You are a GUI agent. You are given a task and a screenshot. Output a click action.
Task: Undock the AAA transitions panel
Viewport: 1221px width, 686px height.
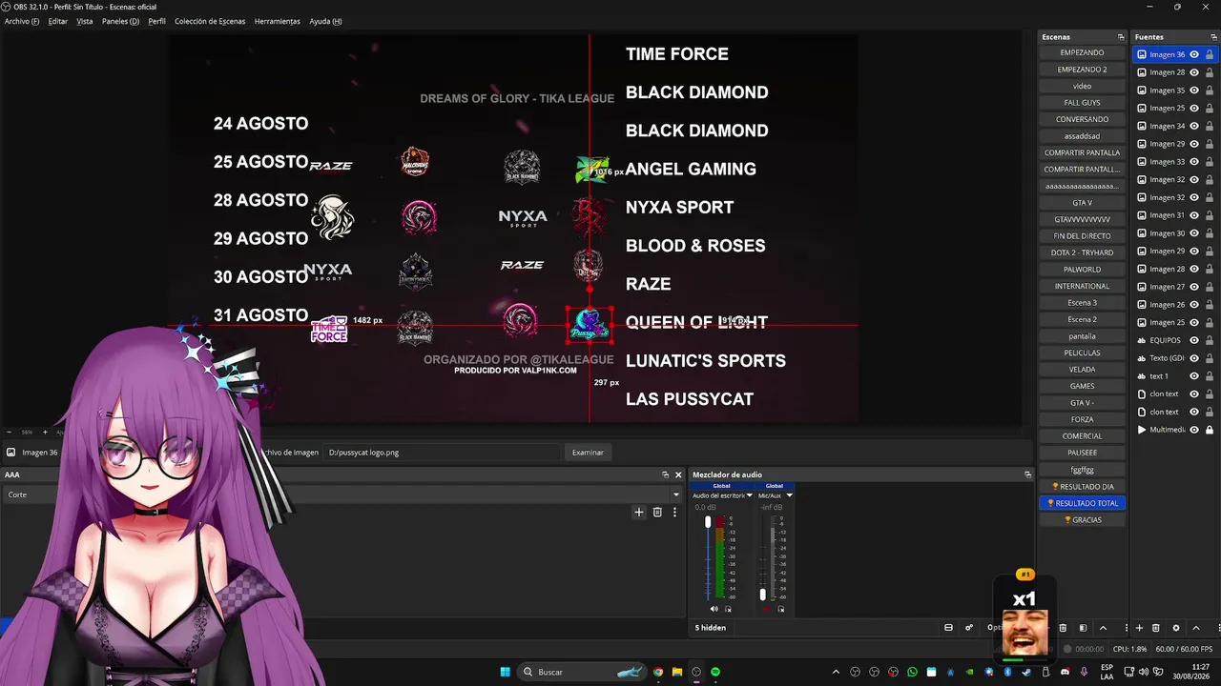tap(665, 474)
